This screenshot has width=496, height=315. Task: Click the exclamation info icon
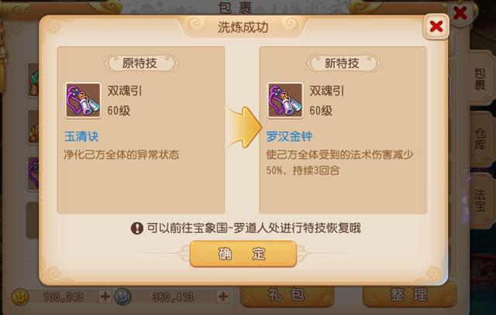click(x=137, y=228)
